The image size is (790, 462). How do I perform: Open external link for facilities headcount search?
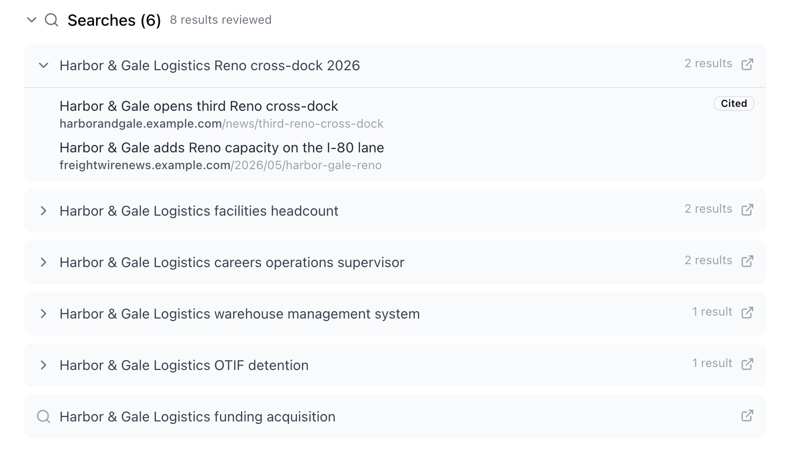[x=747, y=210]
